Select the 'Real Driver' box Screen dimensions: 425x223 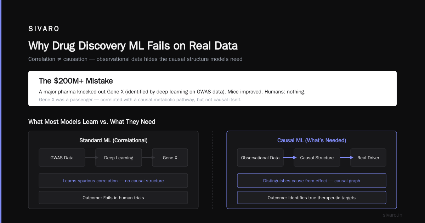[x=368, y=158]
